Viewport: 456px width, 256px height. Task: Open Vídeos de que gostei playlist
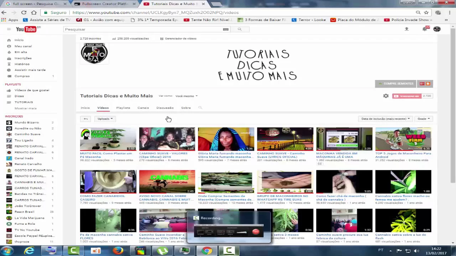[32, 90]
